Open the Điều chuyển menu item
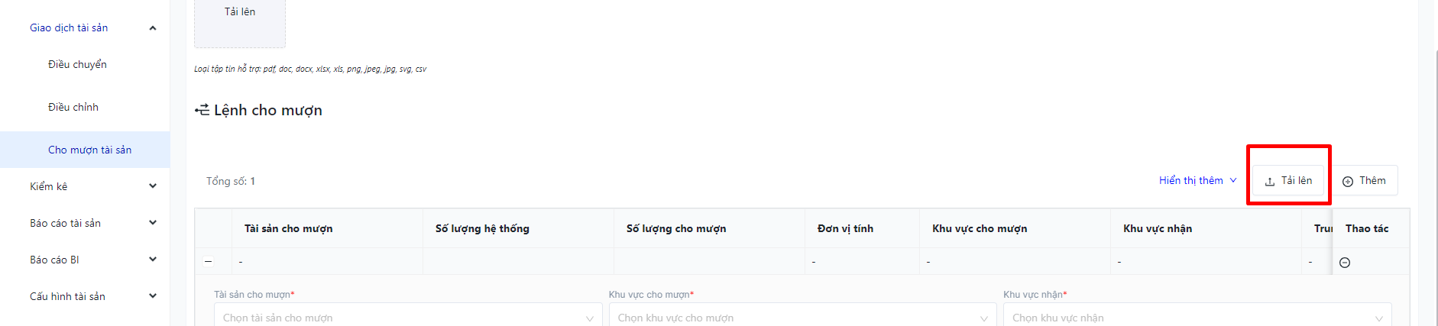 77,65
